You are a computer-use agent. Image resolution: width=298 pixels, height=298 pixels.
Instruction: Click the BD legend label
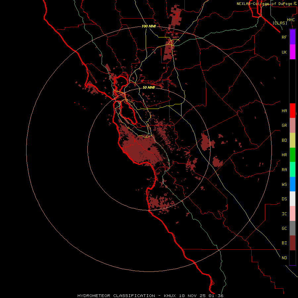(284, 140)
